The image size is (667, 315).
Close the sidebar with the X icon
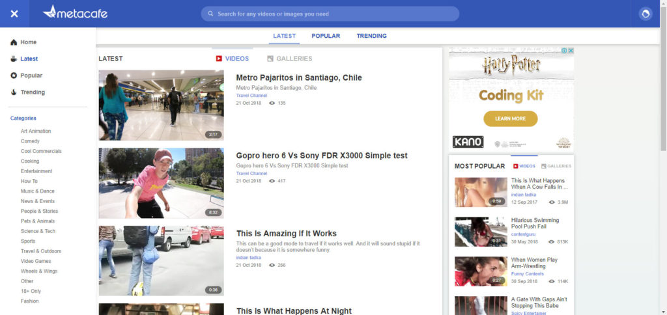click(14, 14)
